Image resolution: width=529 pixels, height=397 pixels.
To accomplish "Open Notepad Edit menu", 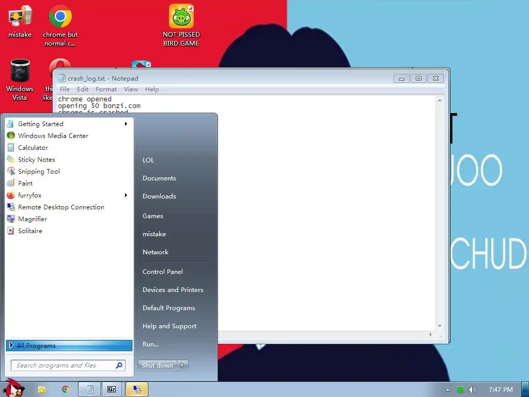I will [x=82, y=89].
